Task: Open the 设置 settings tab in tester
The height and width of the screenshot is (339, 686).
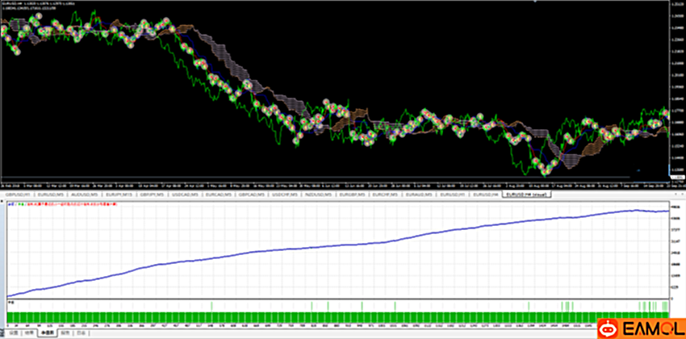Action: 12,333
